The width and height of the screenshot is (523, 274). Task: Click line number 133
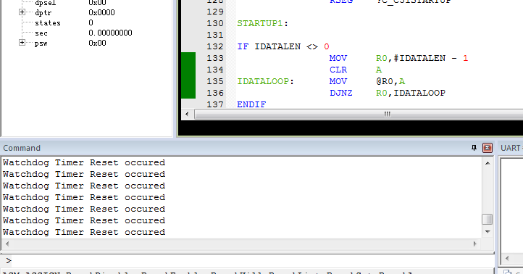[215, 58]
